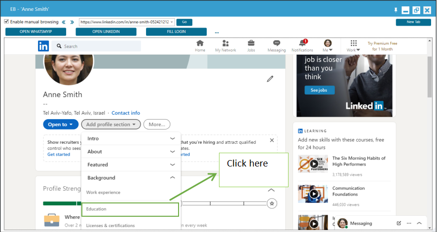Navigate back with double-left arrows

pyautogui.click(x=64, y=22)
